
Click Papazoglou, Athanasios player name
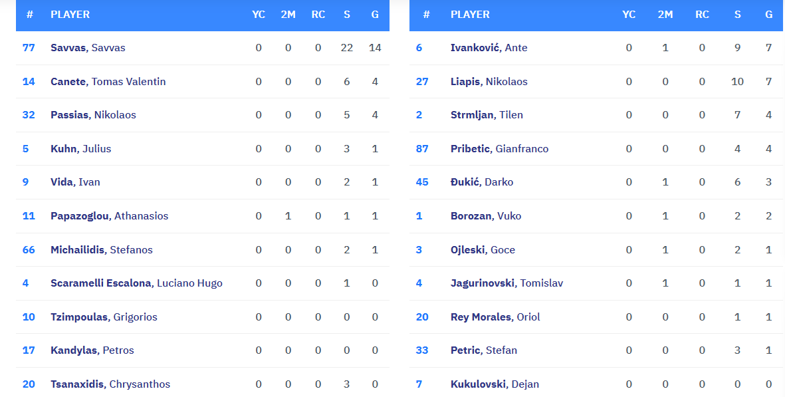[109, 216]
